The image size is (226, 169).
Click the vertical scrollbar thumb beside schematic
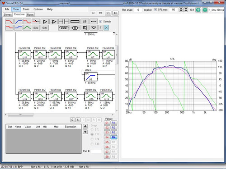coord(117,55)
